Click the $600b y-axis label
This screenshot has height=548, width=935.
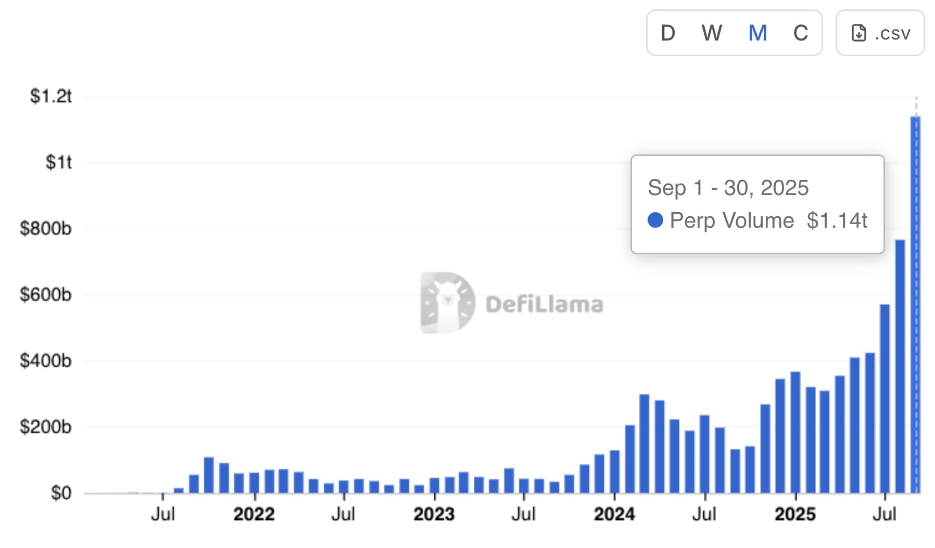point(46,295)
